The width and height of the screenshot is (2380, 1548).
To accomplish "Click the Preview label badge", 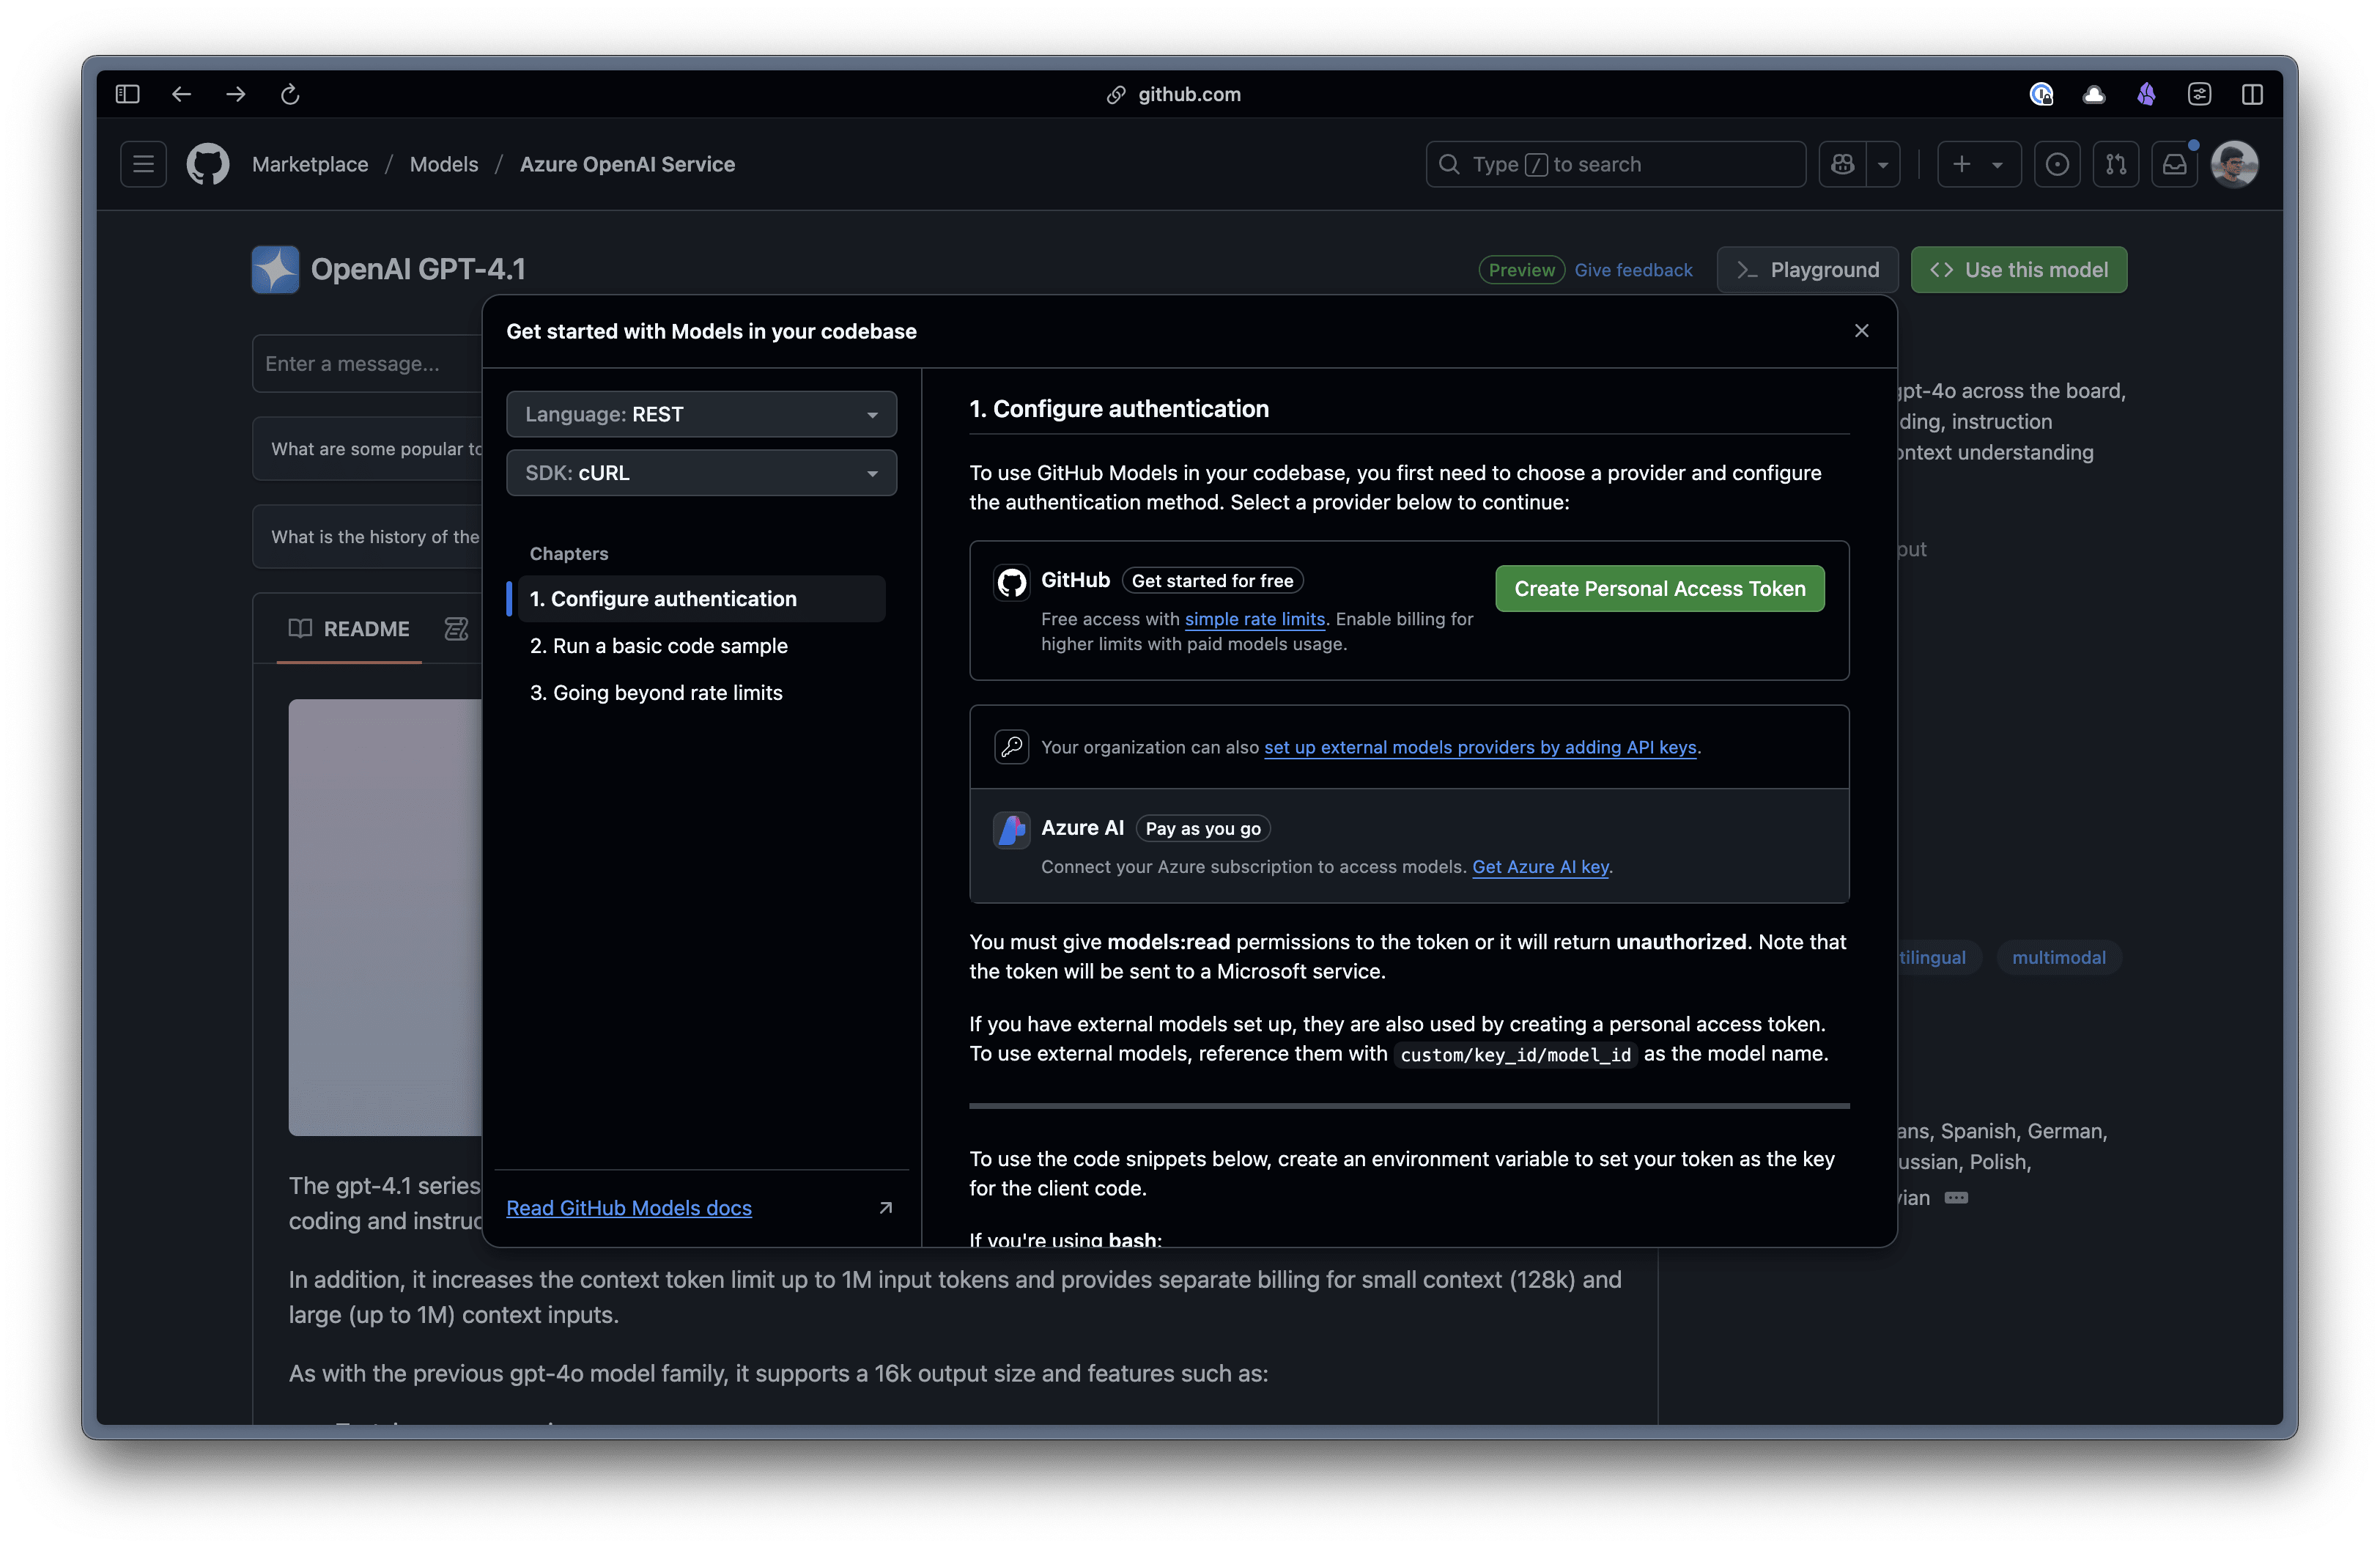I will click(x=1521, y=270).
